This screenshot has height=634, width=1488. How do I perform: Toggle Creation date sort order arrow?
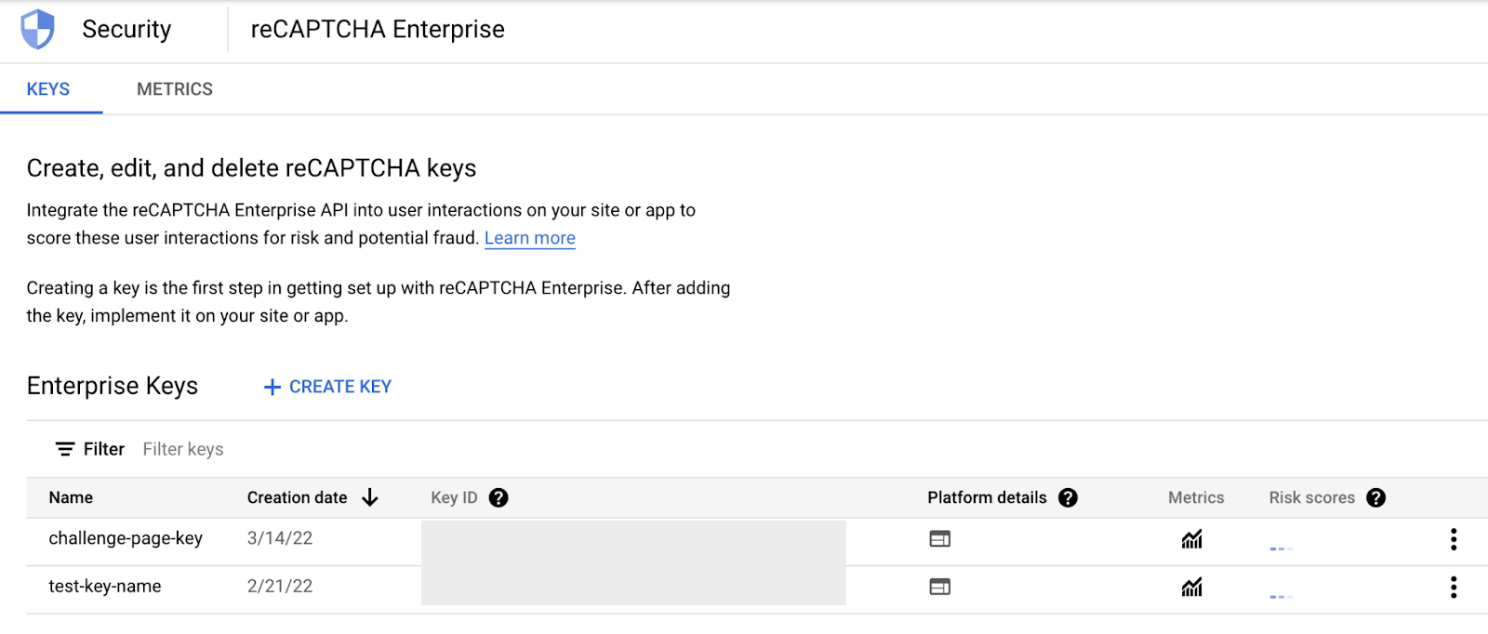(370, 498)
